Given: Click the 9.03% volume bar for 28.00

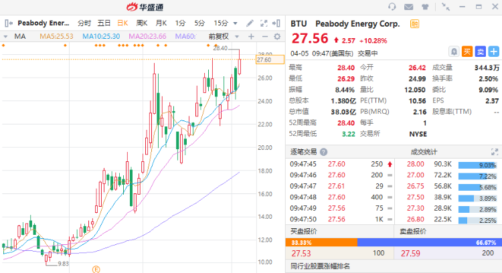Looking at the screenshot, I should point(477,165).
